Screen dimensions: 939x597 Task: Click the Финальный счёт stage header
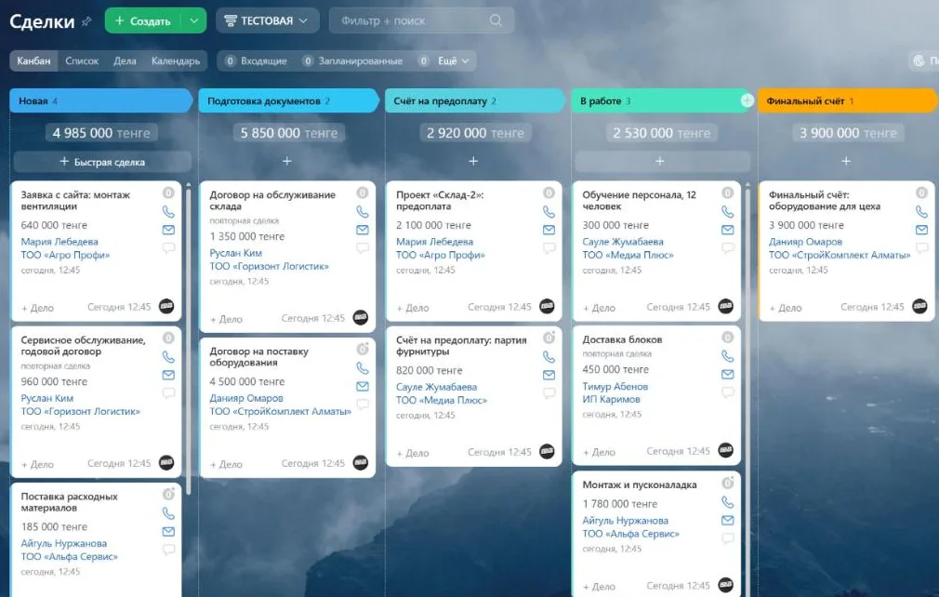tap(846, 100)
